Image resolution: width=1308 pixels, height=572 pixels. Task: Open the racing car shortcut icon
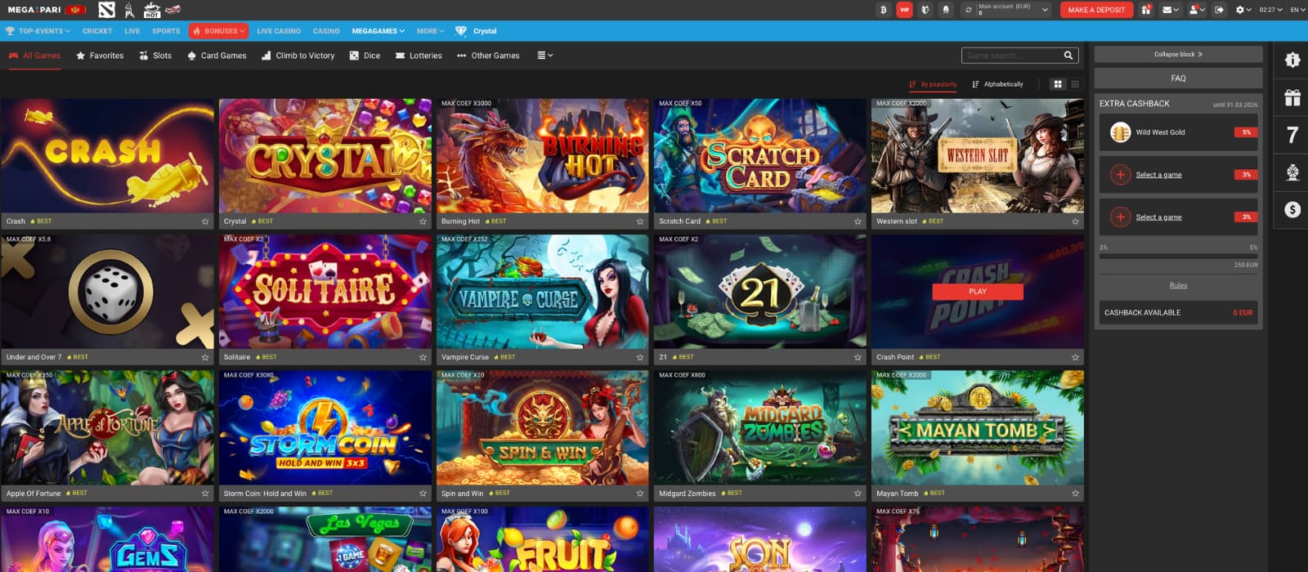[172, 10]
